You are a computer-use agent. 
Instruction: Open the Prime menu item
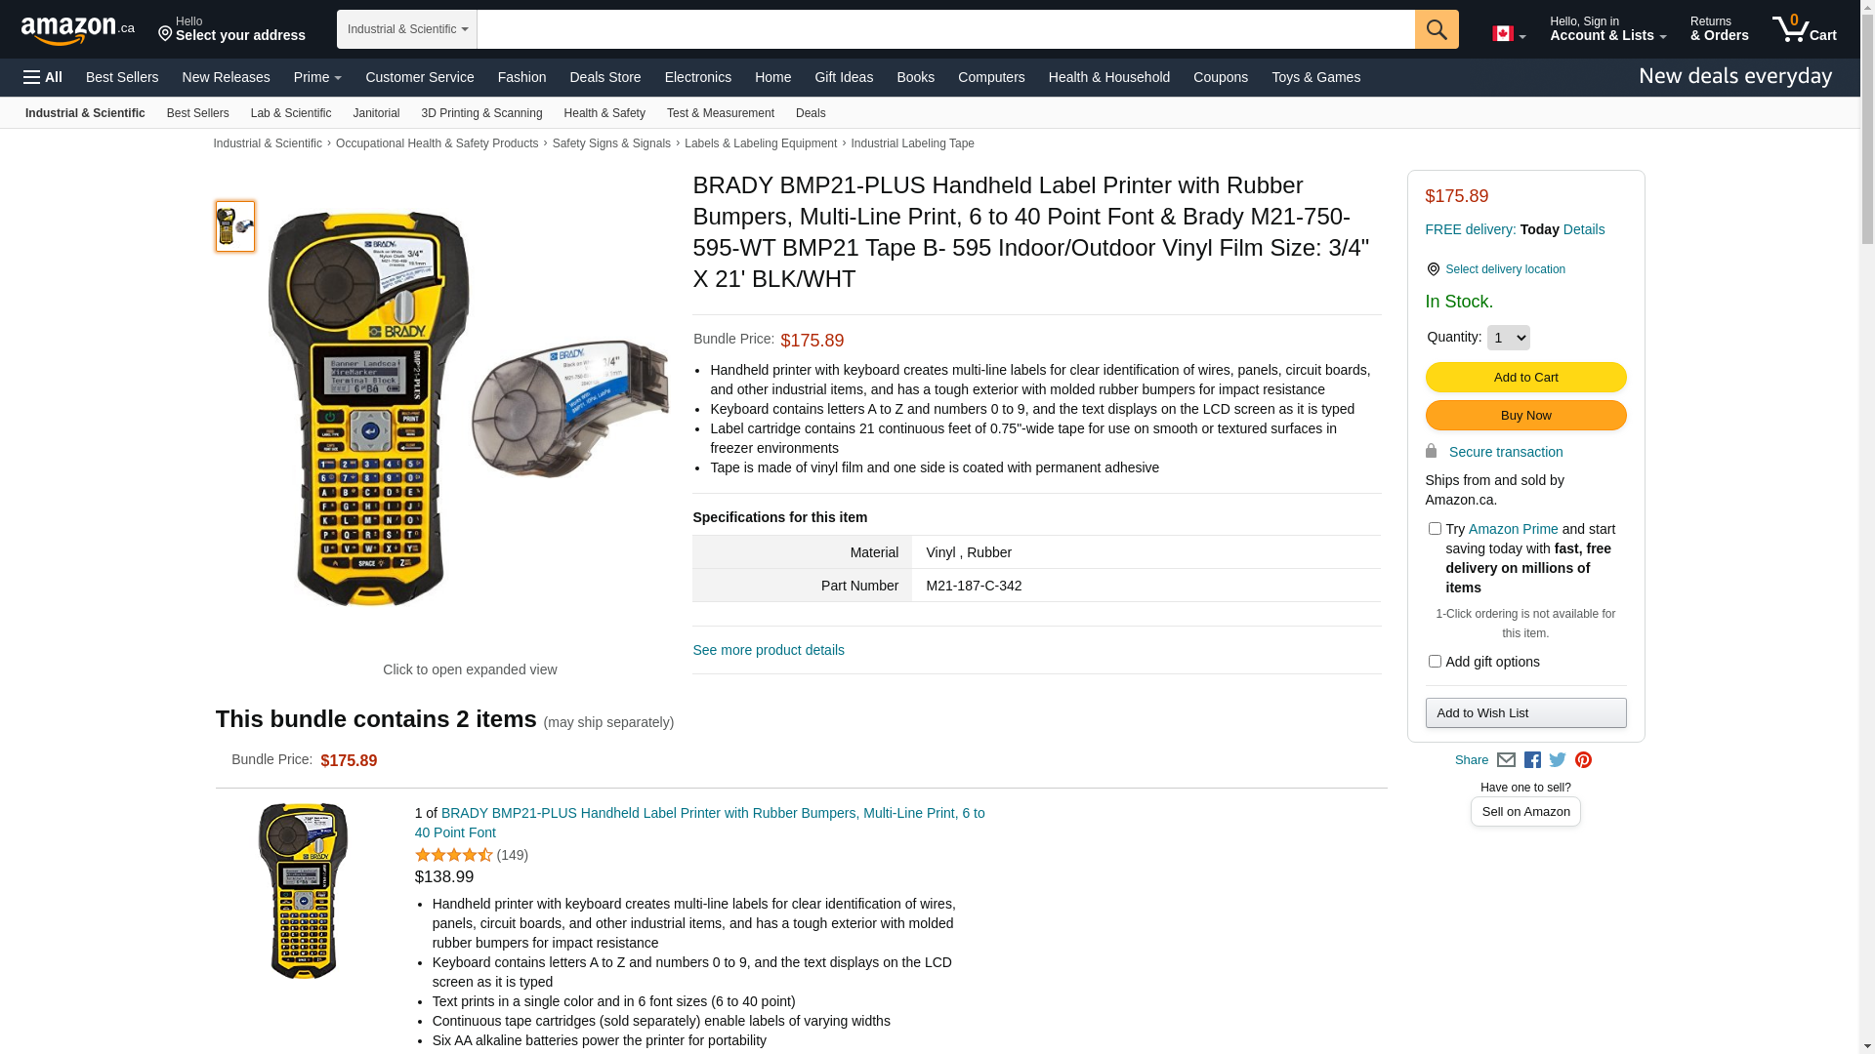[x=317, y=77]
